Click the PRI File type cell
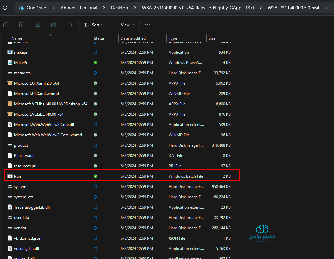Viewport: 334px width, 259px height. tap(175, 166)
